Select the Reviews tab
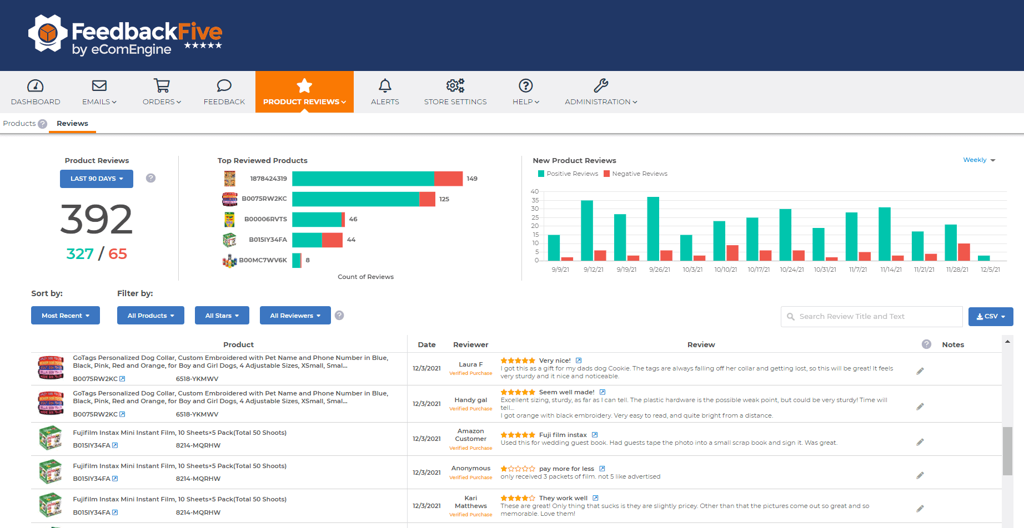The width and height of the screenshot is (1024, 528). coord(72,123)
